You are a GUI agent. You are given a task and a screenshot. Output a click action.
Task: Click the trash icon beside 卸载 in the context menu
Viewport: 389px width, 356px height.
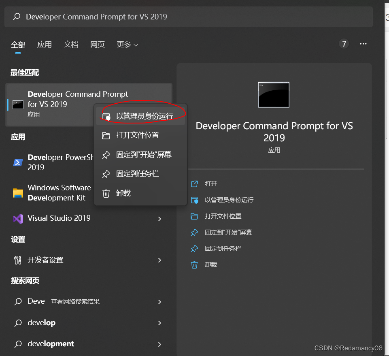coord(106,194)
